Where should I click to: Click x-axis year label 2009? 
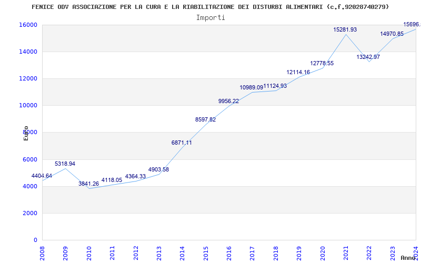(x=65, y=254)
